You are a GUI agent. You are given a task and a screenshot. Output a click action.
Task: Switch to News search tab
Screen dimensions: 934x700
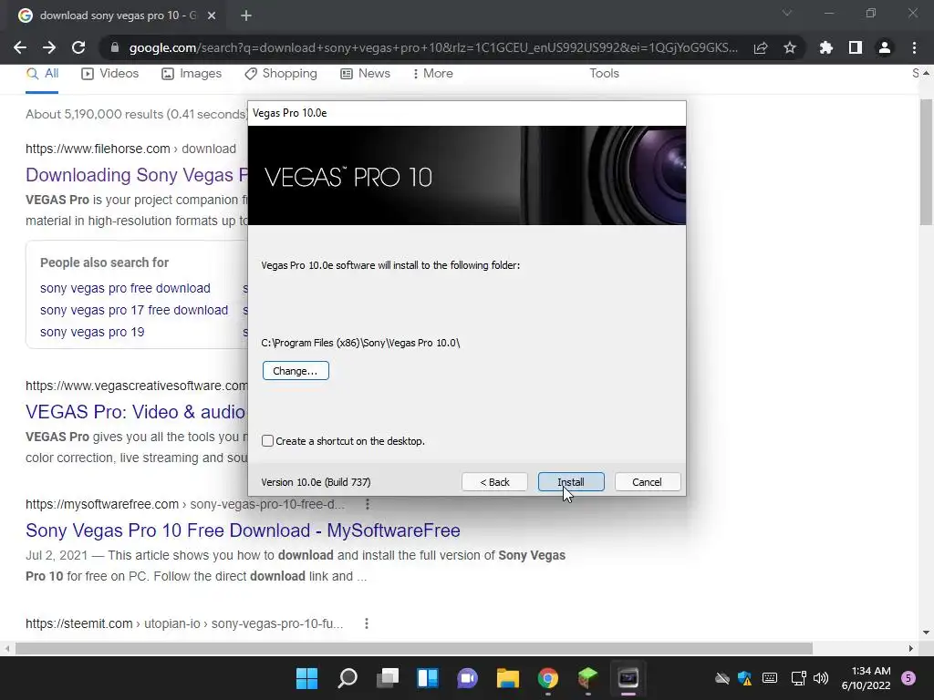(365, 73)
